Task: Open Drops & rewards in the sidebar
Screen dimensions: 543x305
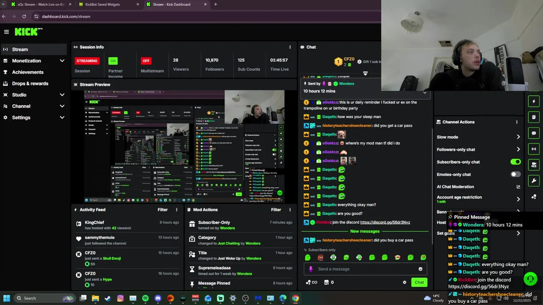Action: [x=34, y=83]
